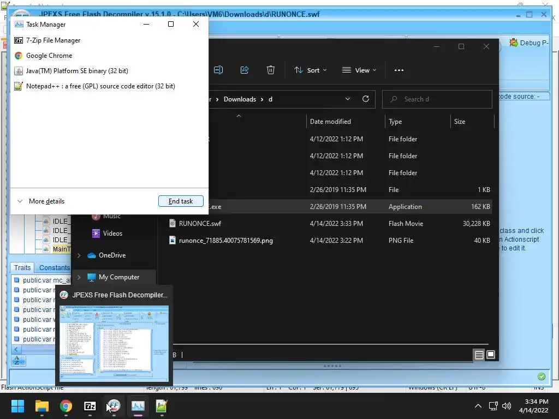The width and height of the screenshot is (559, 419).
Task: Switch to Traits tab in JPEXS
Action: [22, 267]
